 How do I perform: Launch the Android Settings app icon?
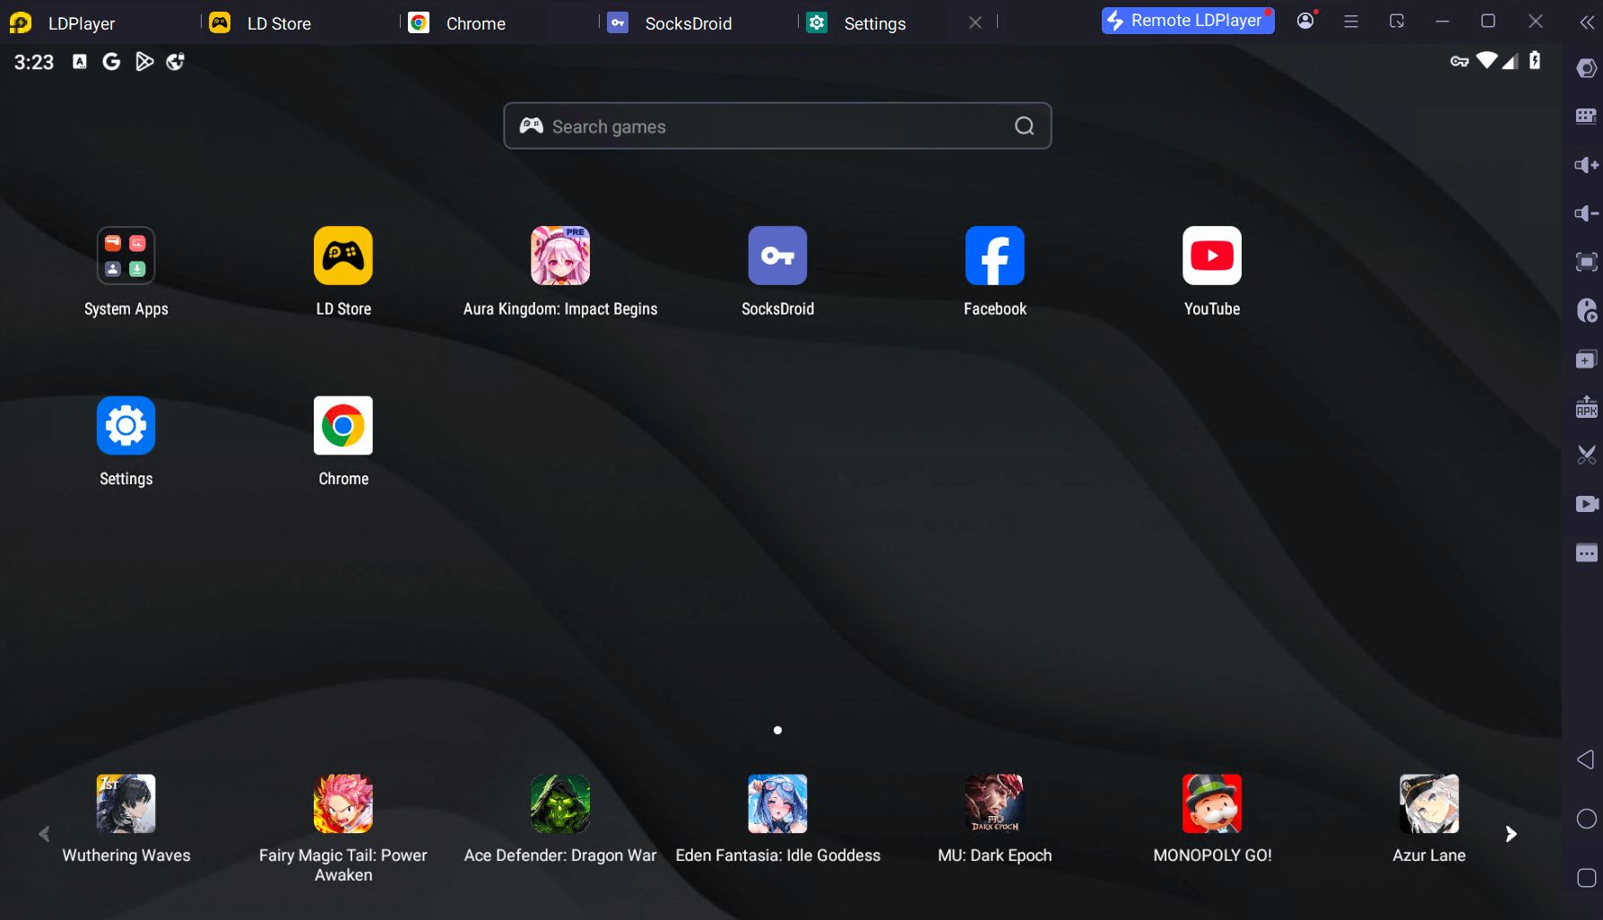tap(126, 427)
